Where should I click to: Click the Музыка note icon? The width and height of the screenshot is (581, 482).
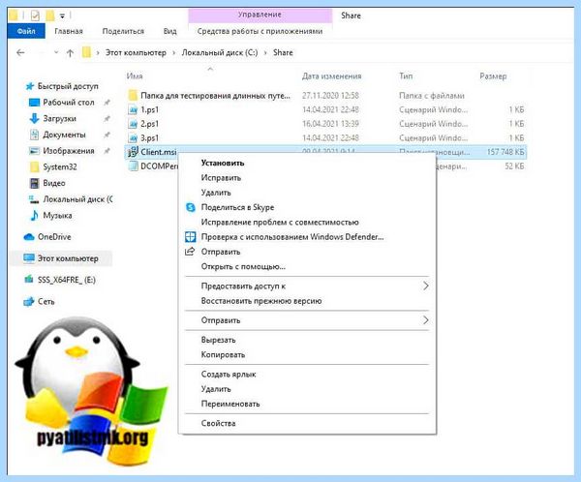click(34, 215)
